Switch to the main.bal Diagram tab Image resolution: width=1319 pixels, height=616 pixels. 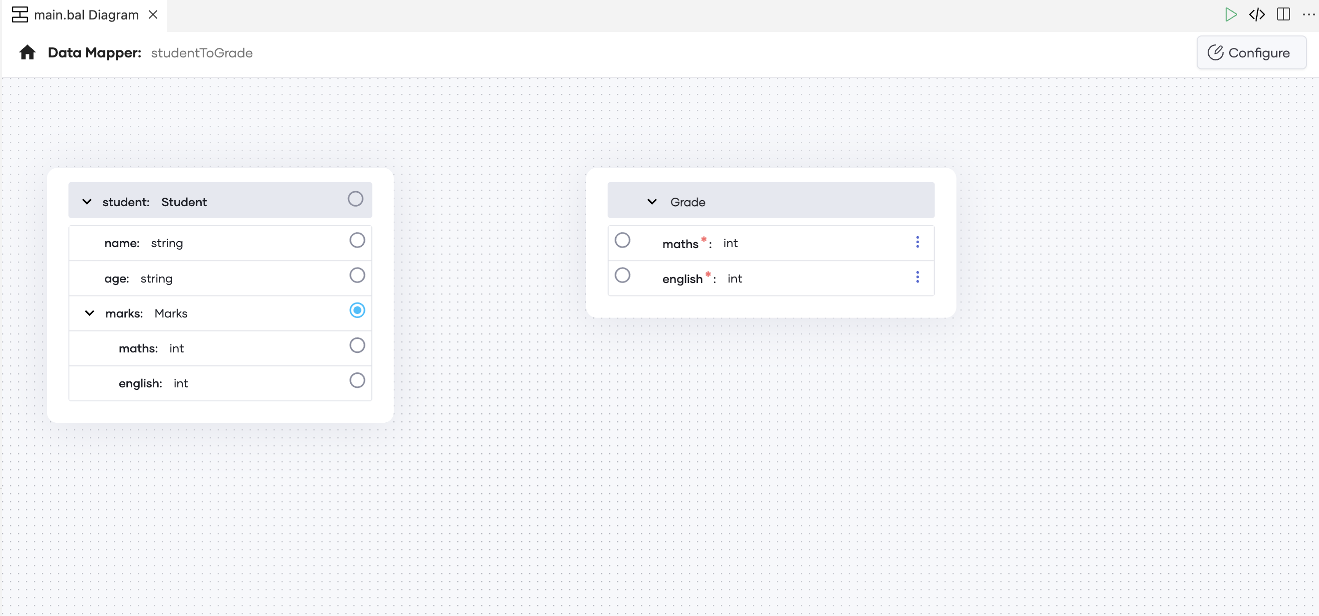85,15
